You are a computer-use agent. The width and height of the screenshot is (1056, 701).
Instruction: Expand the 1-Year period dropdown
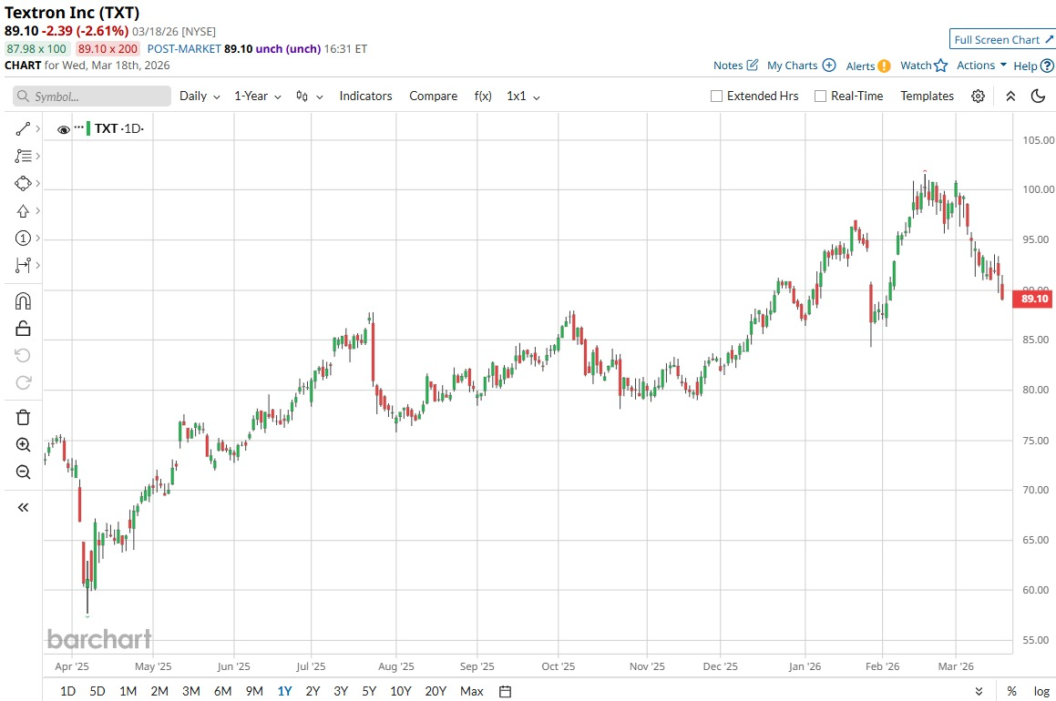coord(257,97)
